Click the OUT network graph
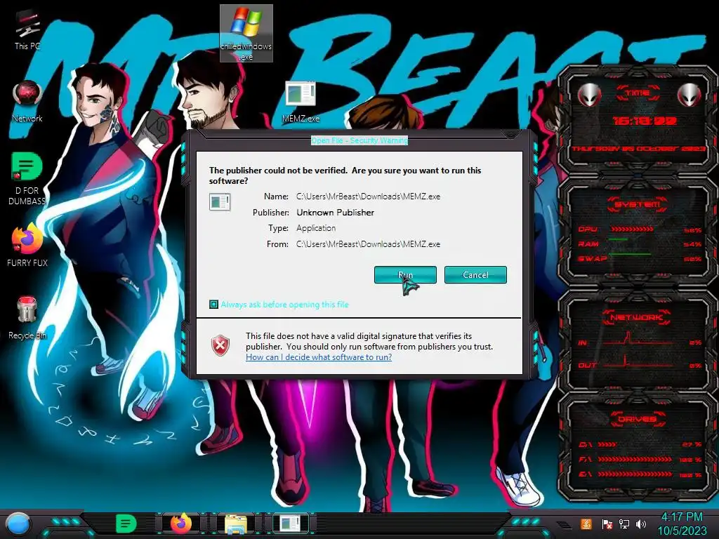719x539 pixels. pos(638,361)
